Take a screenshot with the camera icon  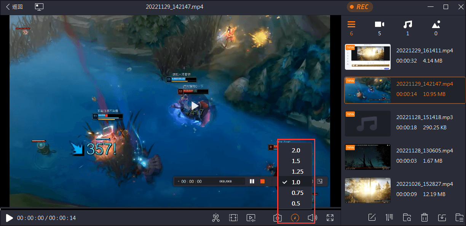(278, 218)
